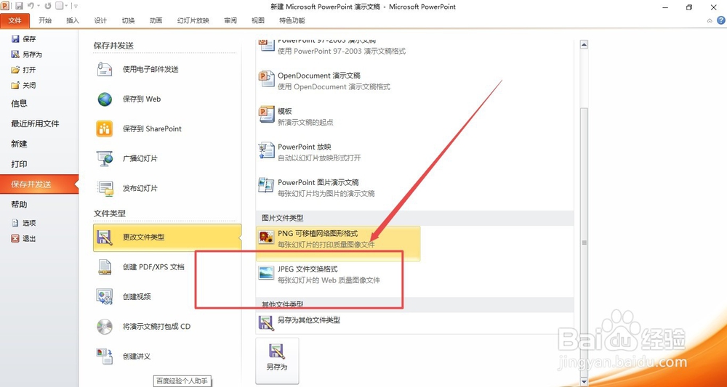Switch to the 动画 ribbon tab
Screen dimensions: 727x387
pos(156,20)
